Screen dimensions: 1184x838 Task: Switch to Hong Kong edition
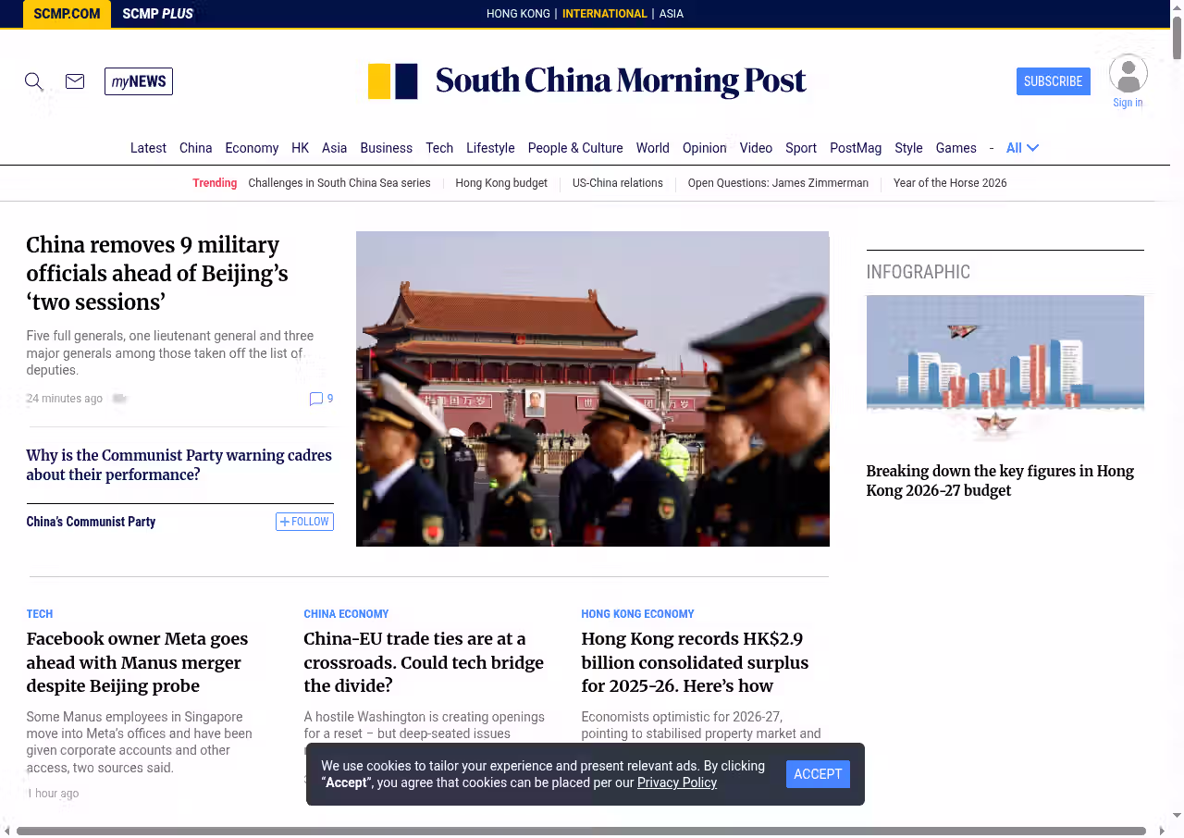[x=518, y=14]
